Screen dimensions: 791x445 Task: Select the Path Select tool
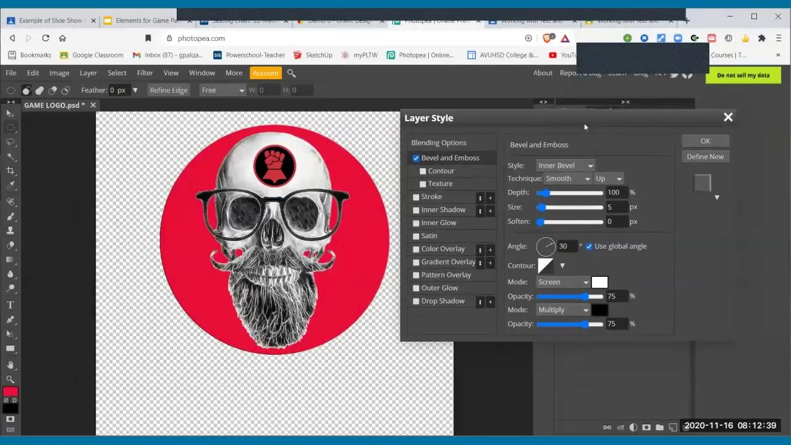[10, 334]
